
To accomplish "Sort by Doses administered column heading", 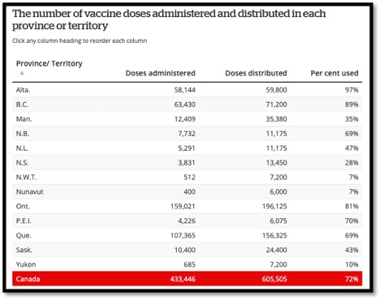I will (x=160, y=73).
